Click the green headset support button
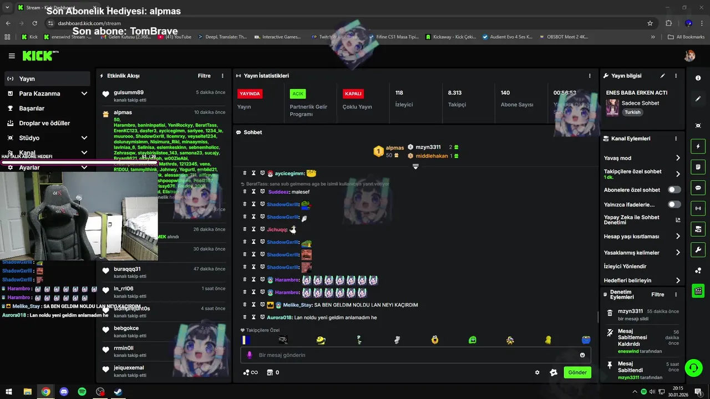 693,367
